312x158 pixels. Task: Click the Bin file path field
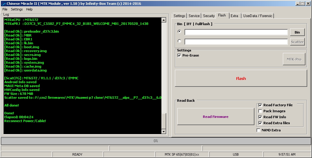pyautogui.click(x=236, y=32)
